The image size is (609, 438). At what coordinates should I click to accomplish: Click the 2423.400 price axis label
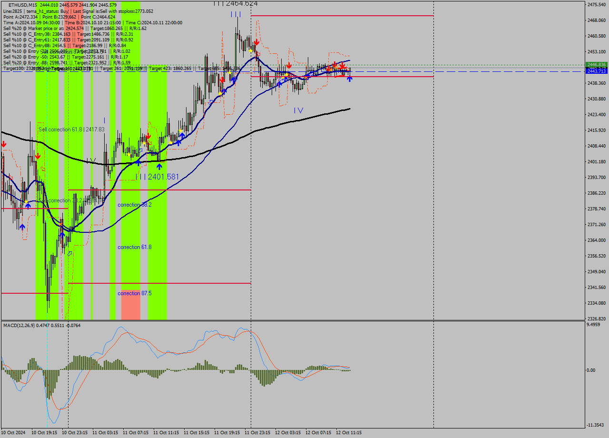[597, 114]
